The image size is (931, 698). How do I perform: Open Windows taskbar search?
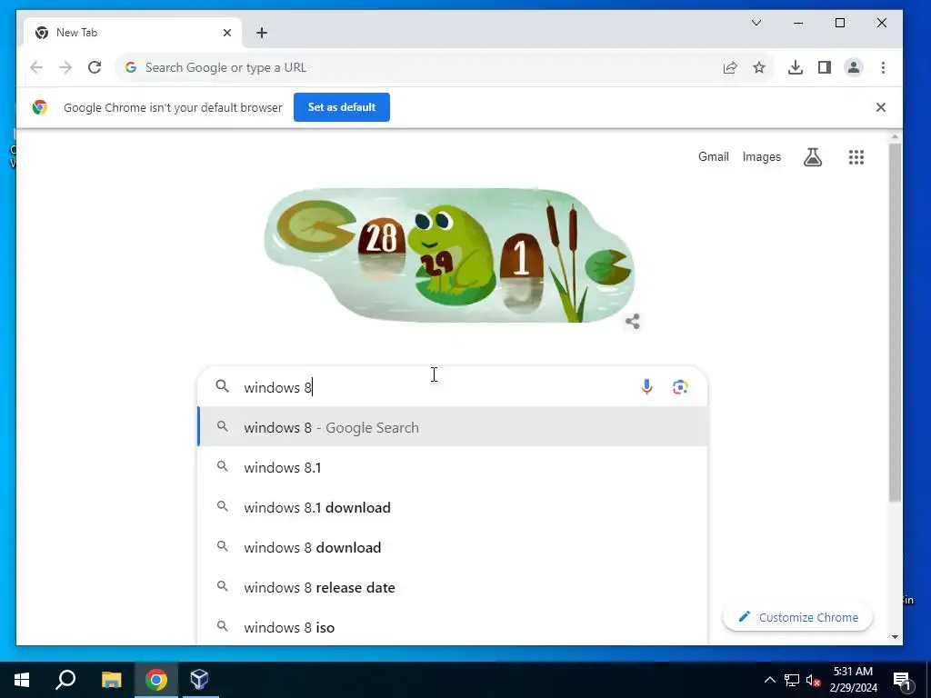65,680
